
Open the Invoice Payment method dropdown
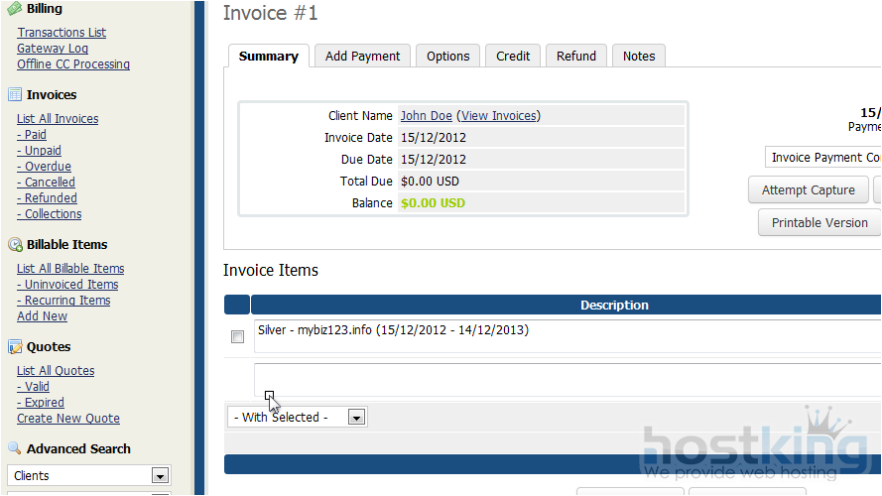click(x=823, y=158)
